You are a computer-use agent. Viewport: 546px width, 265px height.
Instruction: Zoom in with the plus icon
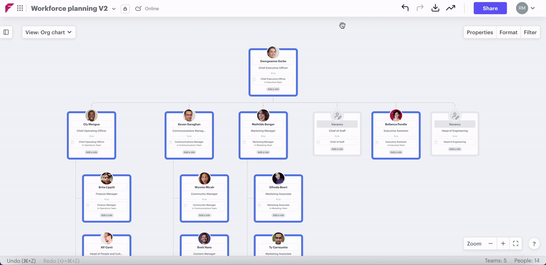(503, 244)
